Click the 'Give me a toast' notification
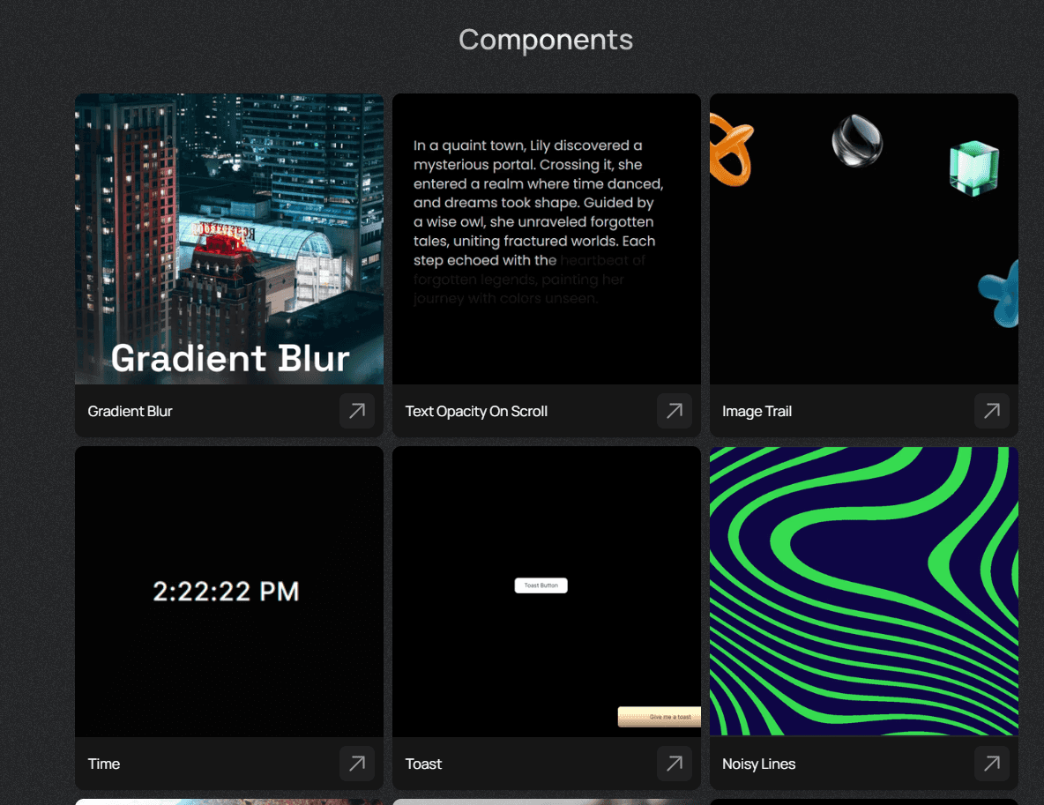This screenshot has width=1044, height=805. [x=660, y=717]
